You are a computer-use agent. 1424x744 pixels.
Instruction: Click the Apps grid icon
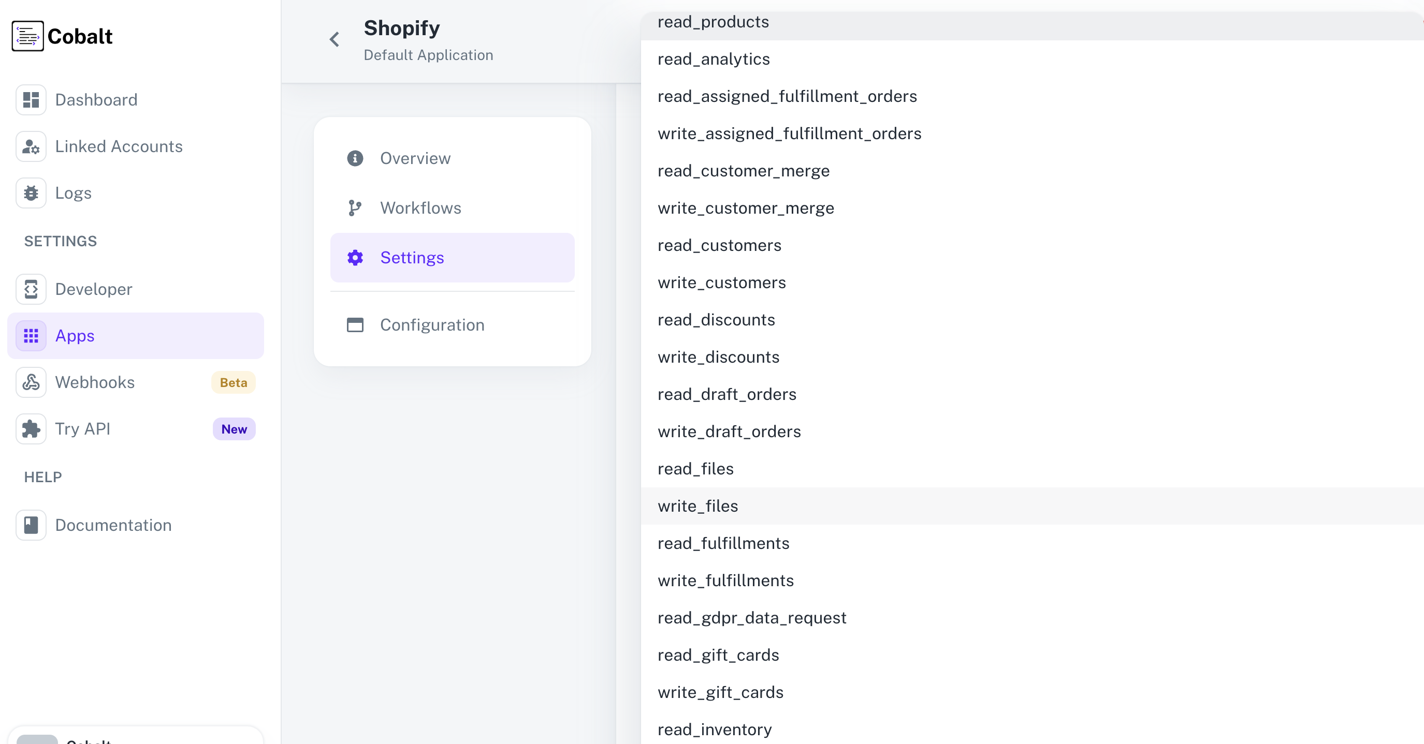tap(31, 335)
